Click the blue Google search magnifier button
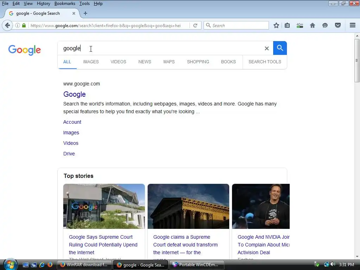 pos(280,48)
